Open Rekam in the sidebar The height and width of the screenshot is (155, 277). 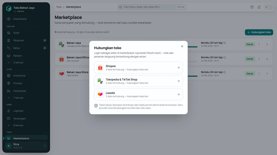click(x=26, y=56)
